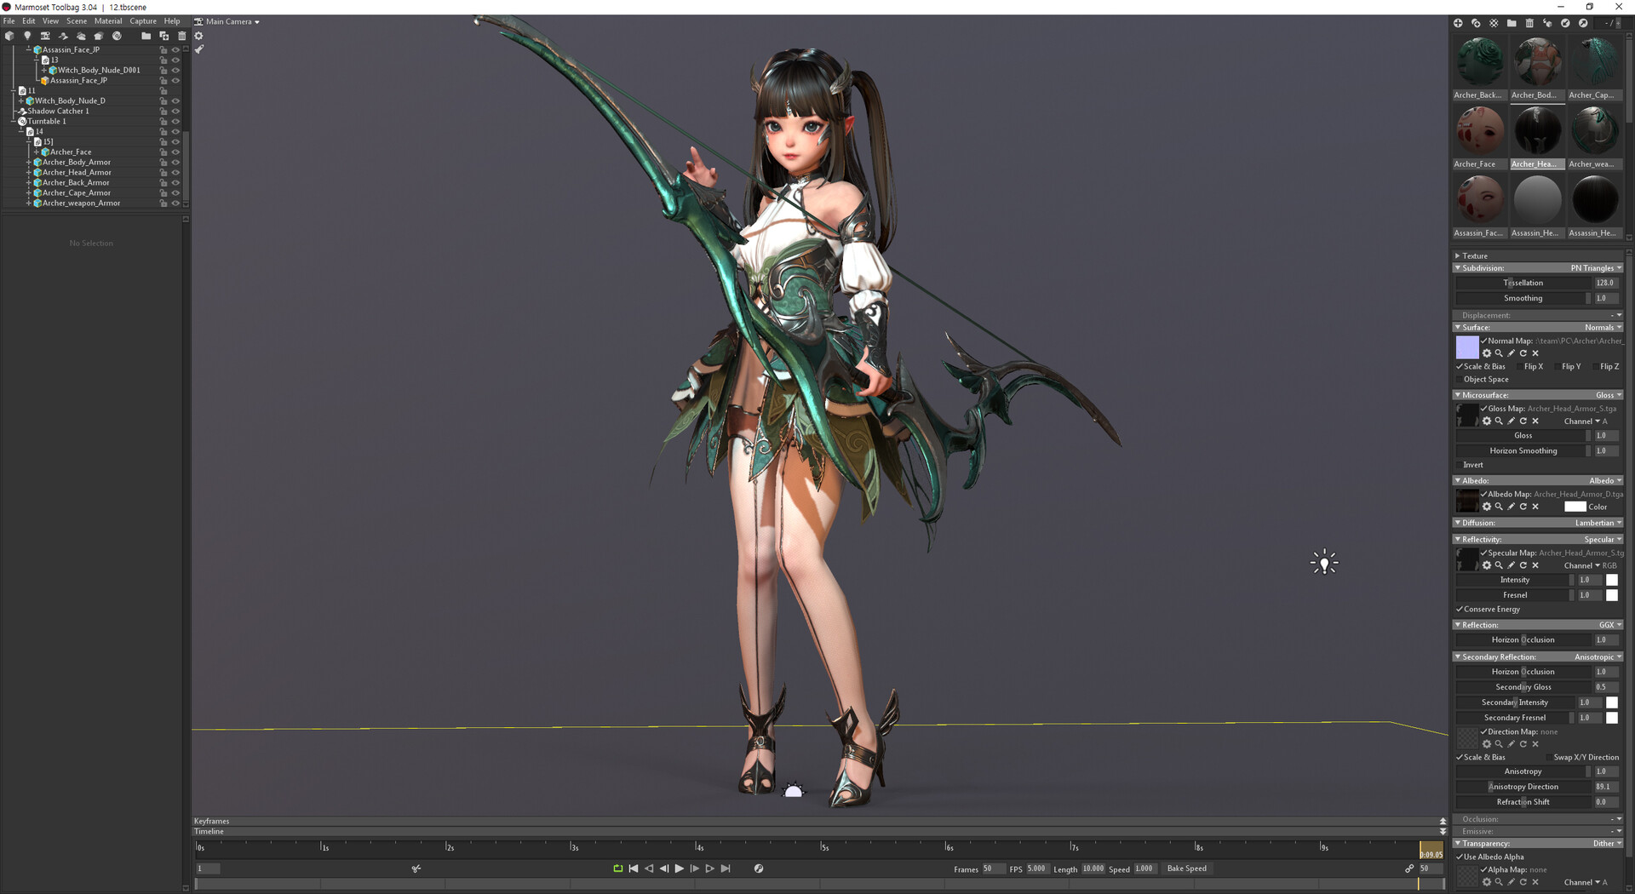Open Albedo white color swatch
Viewport: 1635px width, 894px height.
pos(1575,507)
